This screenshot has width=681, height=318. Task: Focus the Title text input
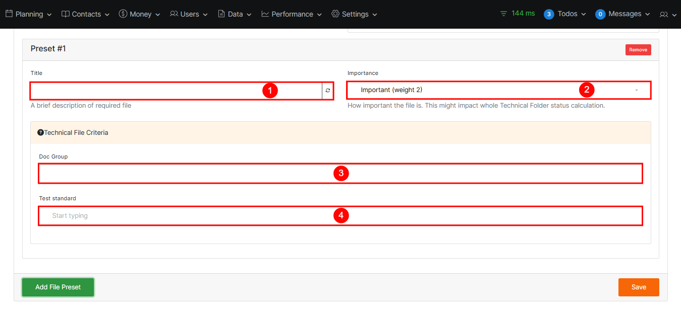[x=176, y=91]
